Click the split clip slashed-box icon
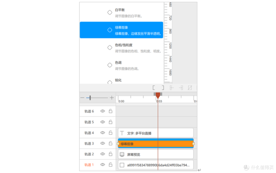 190,88
